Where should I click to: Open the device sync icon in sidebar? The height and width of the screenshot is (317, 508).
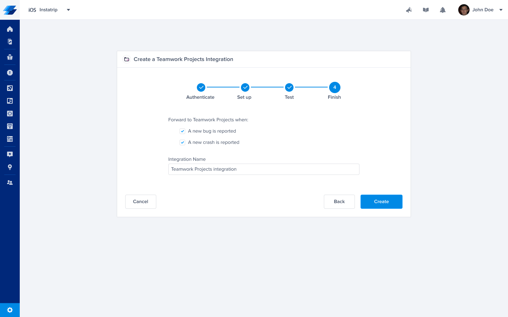coord(10,42)
